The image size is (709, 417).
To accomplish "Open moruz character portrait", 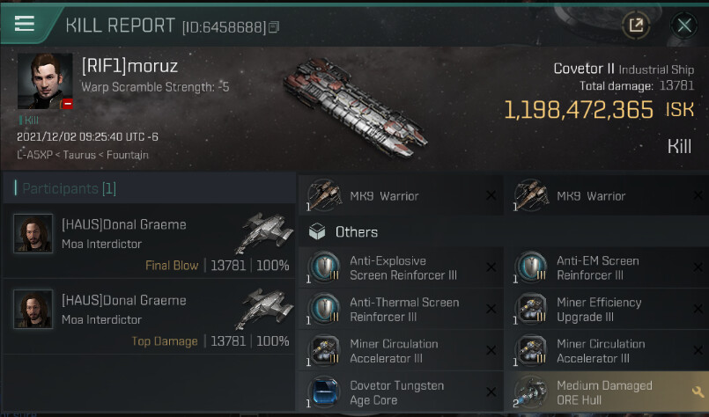I will click(x=45, y=81).
